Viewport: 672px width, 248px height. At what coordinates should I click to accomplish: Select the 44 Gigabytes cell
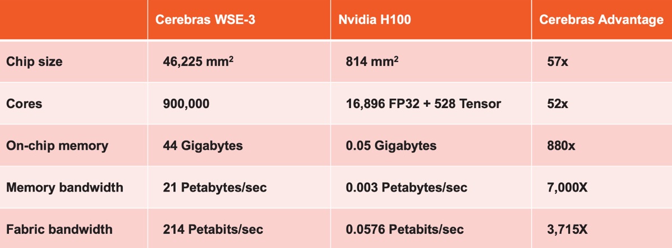[203, 146]
